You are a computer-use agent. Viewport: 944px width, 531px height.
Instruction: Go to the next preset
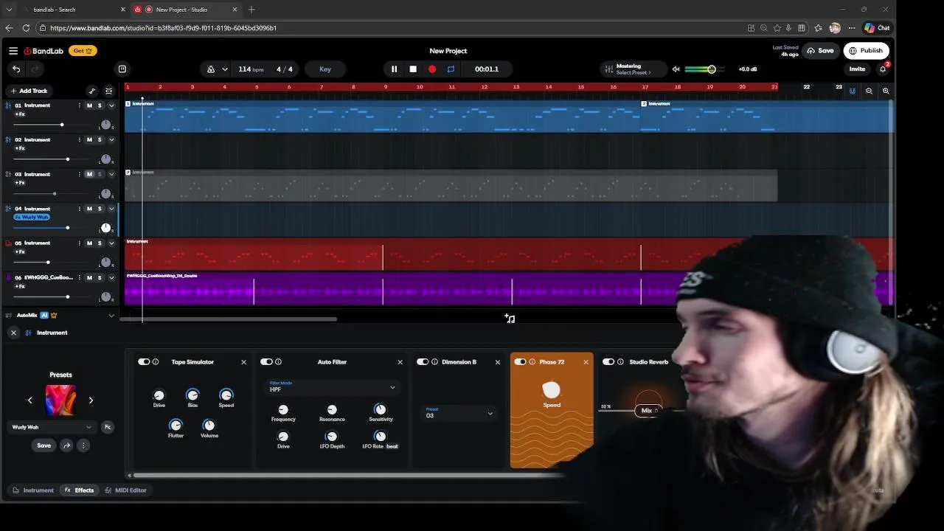[x=91, y=400]
